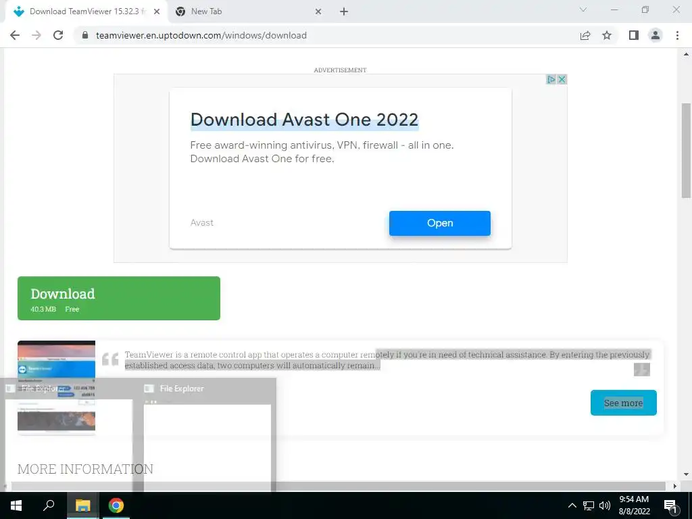The image size is (692, 519).
Task: Select second File Explorer preview window
Action: [x=207, y=435]
